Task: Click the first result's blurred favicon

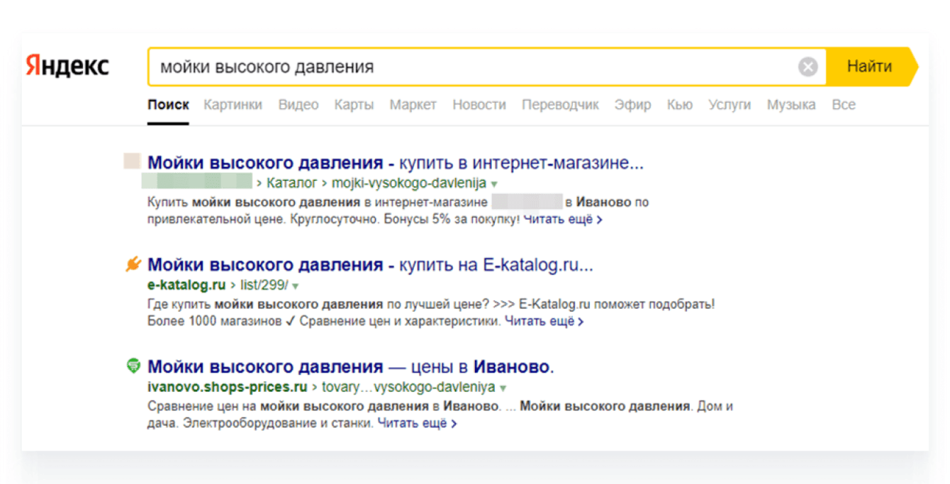Action: pyautogui.click(x=133, y=161)
